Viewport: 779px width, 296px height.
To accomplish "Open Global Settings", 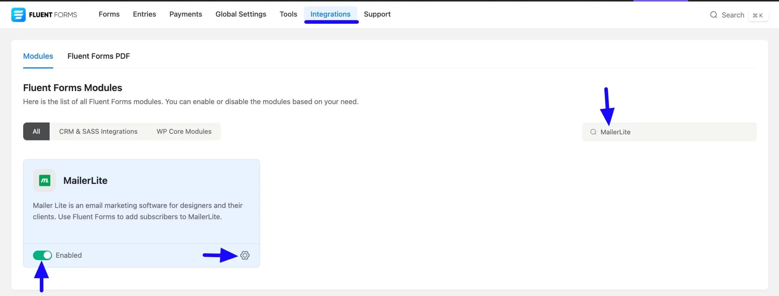I will coord(241,14).
